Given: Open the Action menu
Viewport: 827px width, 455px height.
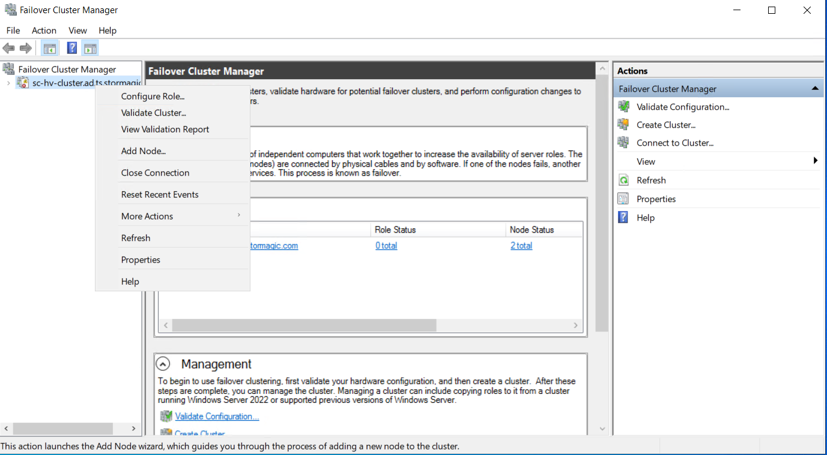Looking at the screenshot, I should click(x=44, y=31).
